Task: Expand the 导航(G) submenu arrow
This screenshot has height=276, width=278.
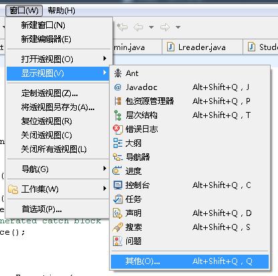Action: pos(105,169)
